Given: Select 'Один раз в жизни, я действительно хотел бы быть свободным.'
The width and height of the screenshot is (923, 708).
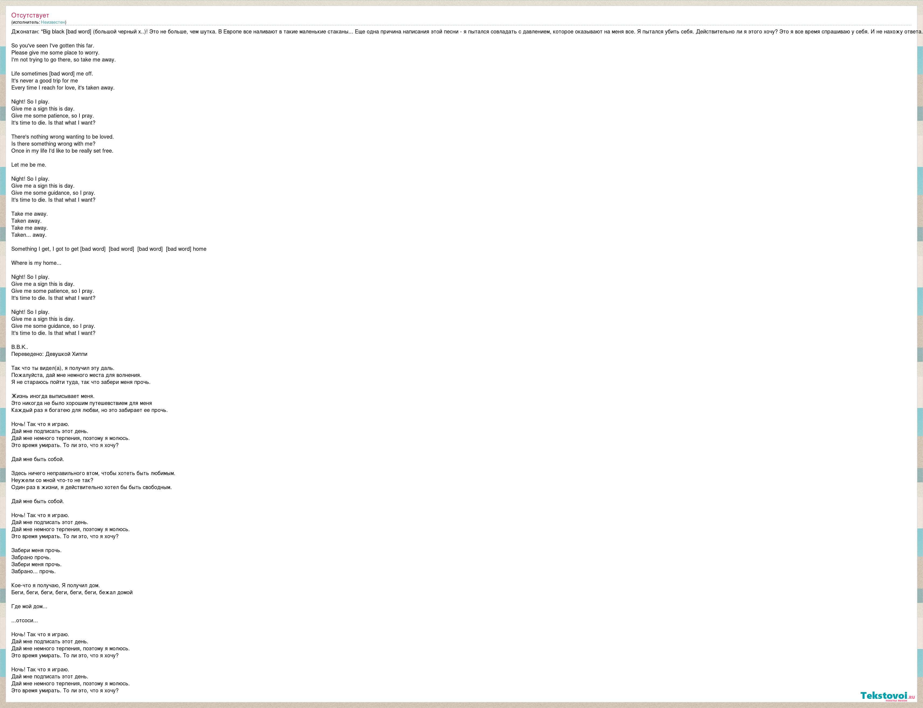Looking at the screenshot, I should [91, 488].
